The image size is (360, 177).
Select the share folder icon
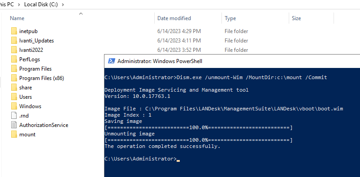[14, 88]
